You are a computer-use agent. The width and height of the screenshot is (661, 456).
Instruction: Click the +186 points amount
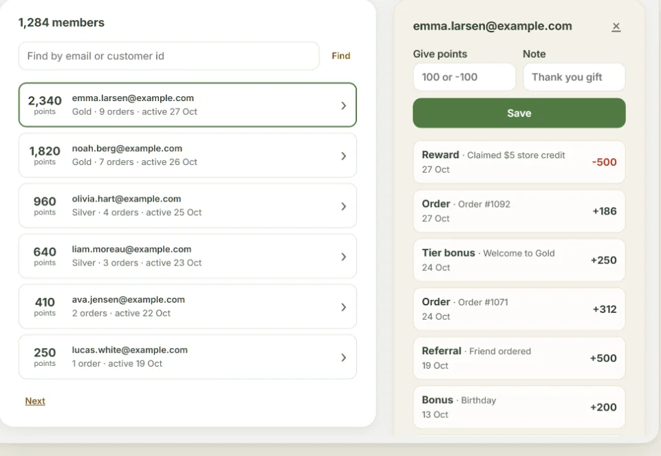point(605,211)
